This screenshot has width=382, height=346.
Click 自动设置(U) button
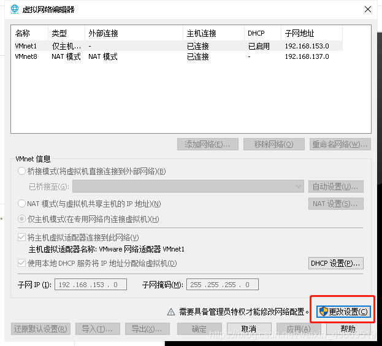[x=336, y=186]
